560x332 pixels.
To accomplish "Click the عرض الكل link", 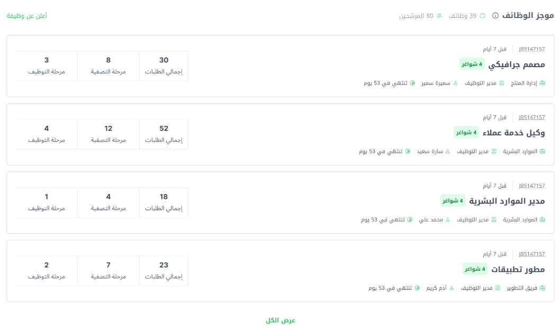I will tap(281, 320).
